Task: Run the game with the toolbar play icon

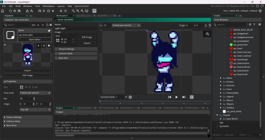Action: (44, 11)
